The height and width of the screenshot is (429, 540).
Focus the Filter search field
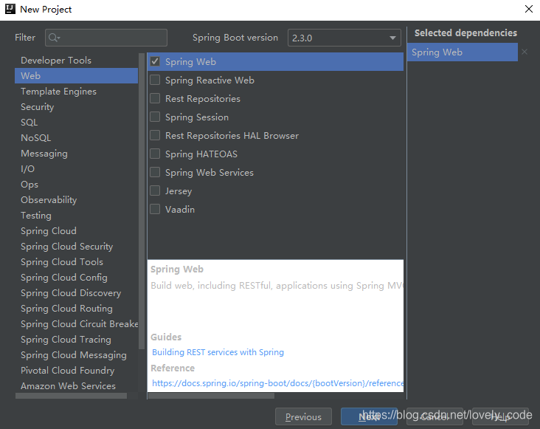point(106,38)
